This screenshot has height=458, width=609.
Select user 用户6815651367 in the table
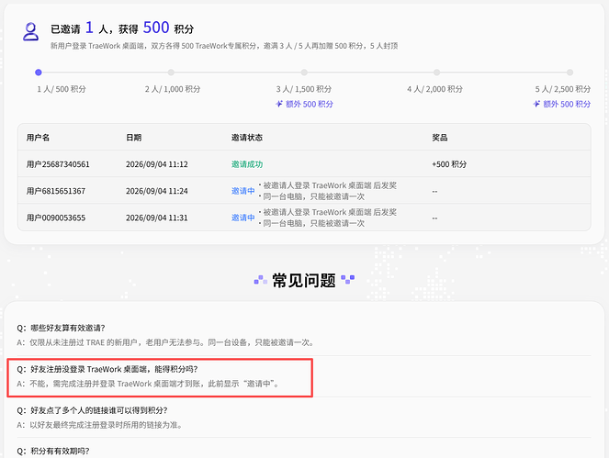click(56, 191)
